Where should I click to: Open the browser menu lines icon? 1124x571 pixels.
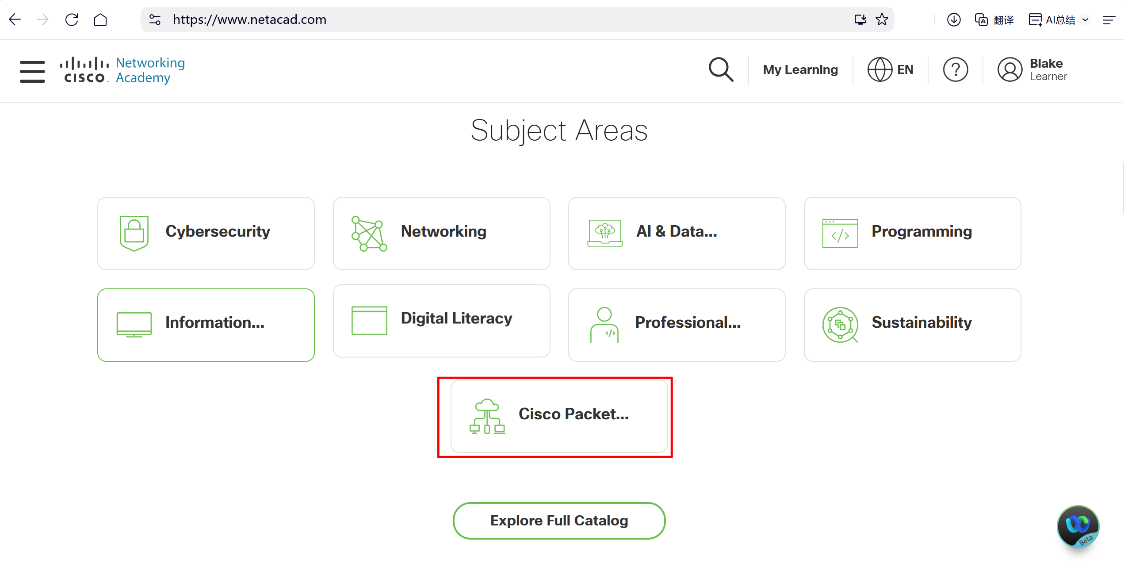point(1109,20)
